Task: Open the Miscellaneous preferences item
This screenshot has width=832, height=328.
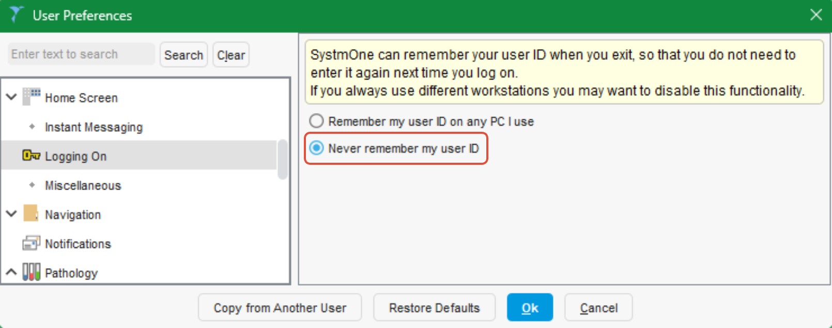Action: 83,185
